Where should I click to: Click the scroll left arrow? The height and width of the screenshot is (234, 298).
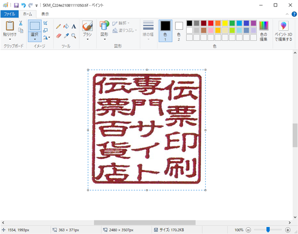pos(3,223)
